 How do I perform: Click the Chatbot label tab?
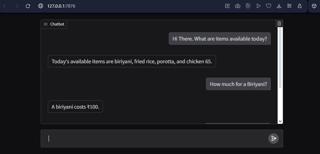tap(54, 24)
